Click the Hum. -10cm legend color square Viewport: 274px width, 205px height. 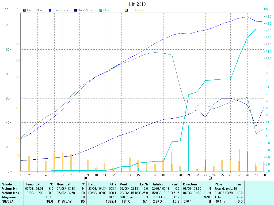(x=25, y=10)
